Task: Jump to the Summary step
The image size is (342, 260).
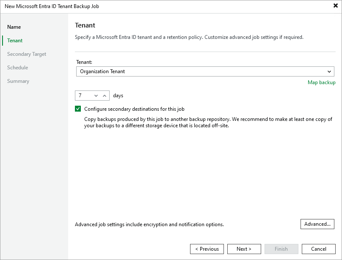Action: (18, 81)
